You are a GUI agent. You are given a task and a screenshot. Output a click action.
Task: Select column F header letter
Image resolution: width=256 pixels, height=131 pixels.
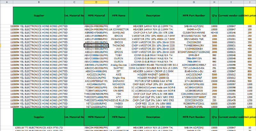click(153, 2)
